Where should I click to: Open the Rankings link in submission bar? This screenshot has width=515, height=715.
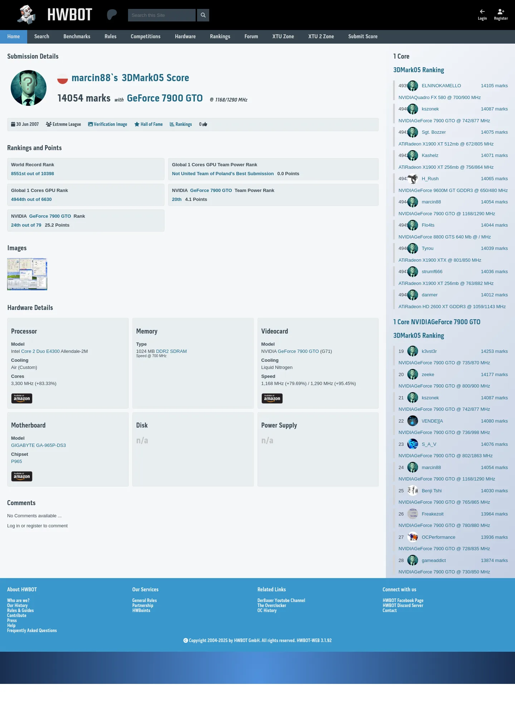click(181, 124)
